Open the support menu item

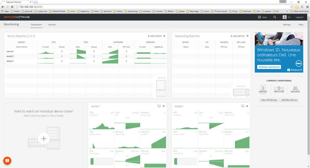point(299,17)
